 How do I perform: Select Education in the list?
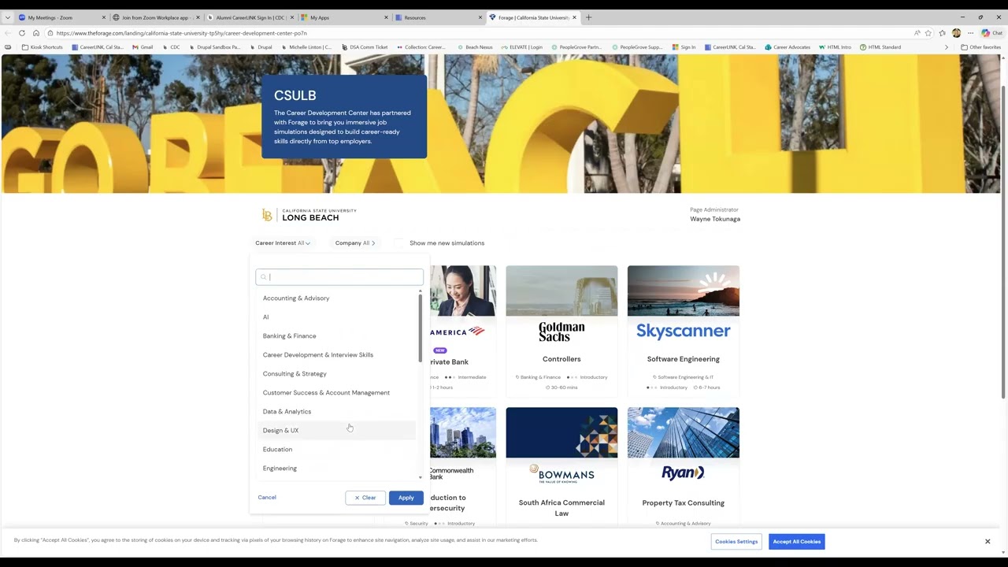[x=336, y=450]
